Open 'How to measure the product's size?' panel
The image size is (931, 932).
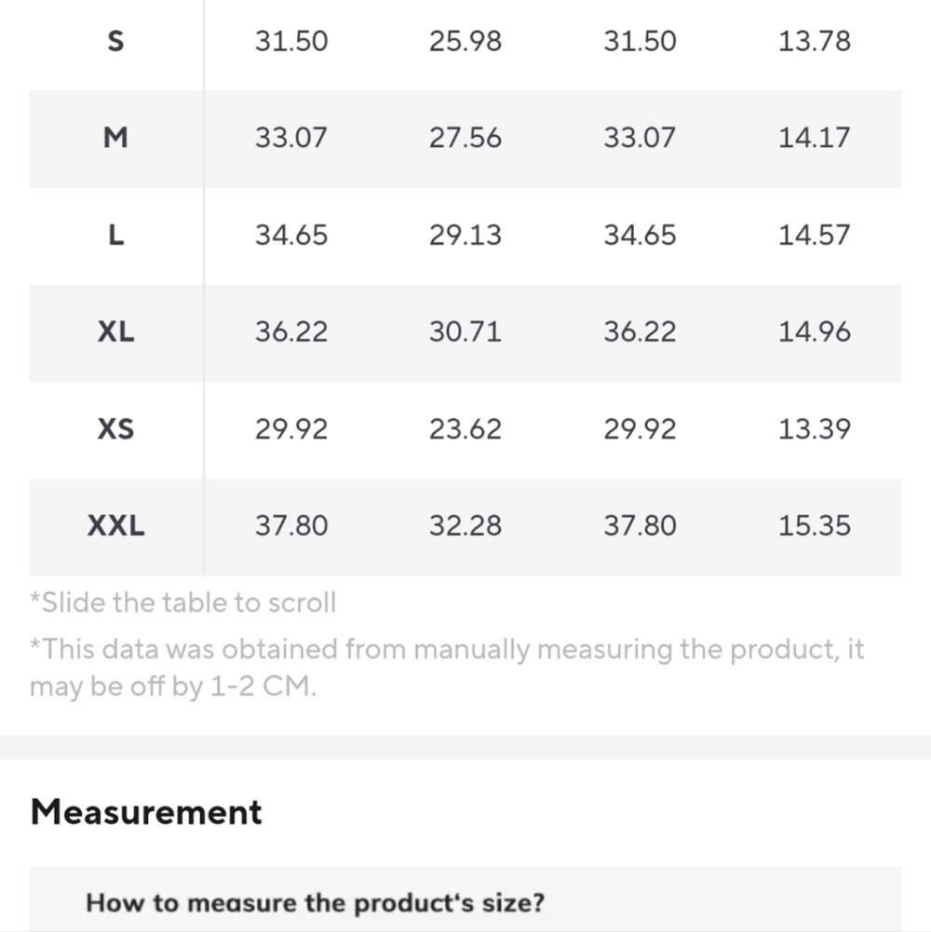click(x=465, y=900)
